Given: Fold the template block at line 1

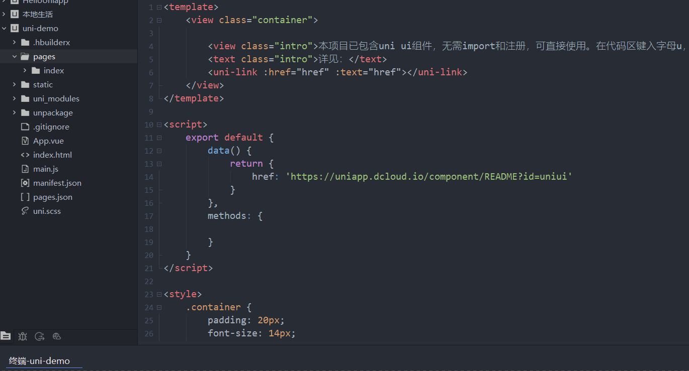Looking at the screenshot, I should 159,8.
